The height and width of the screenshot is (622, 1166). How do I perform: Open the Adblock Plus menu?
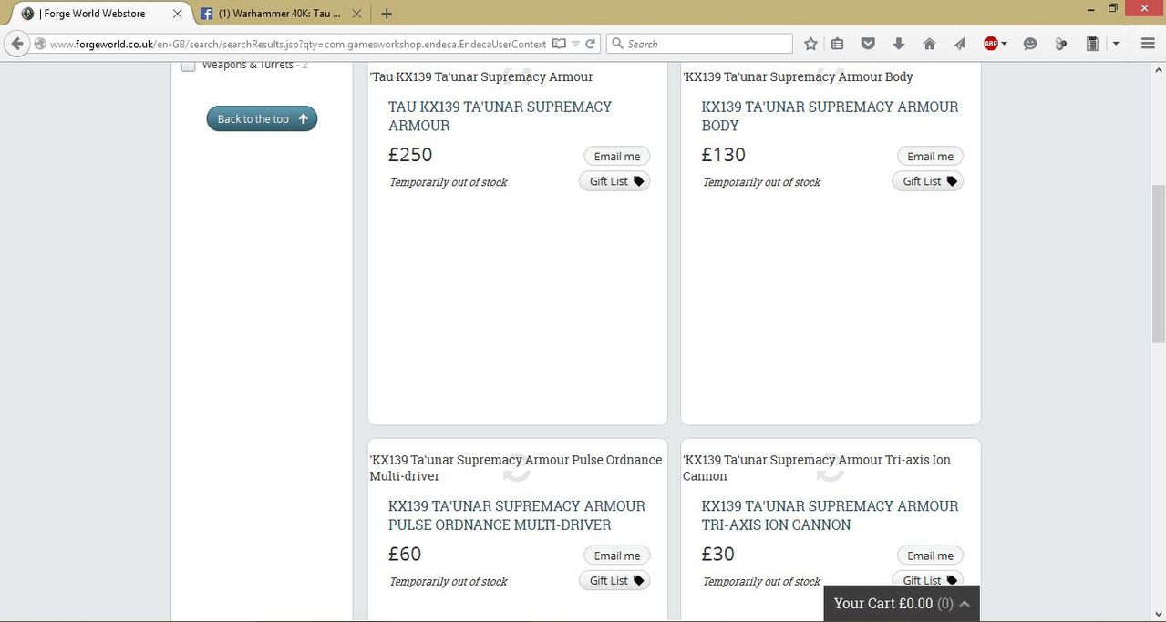coord(995,44)
